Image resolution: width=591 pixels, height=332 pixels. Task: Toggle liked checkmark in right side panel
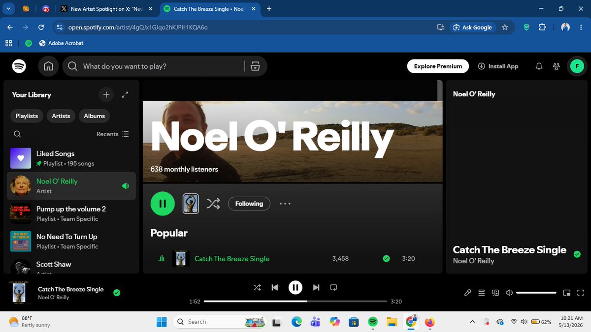pos(577,254)
